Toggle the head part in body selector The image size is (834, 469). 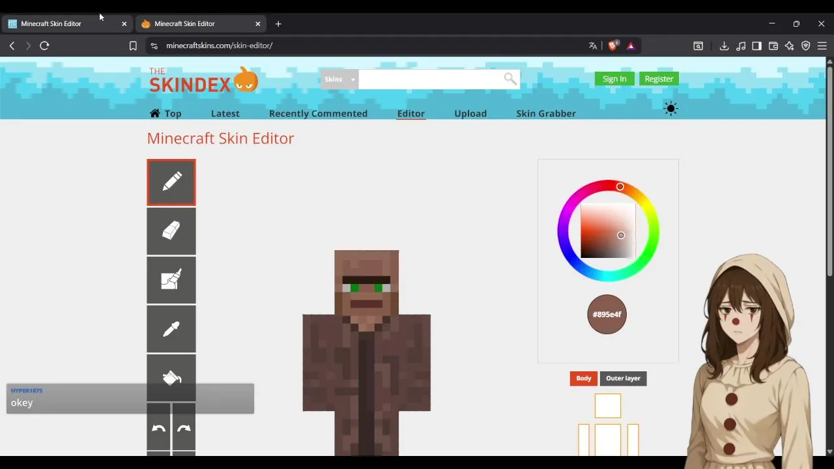tap(608, 406)
